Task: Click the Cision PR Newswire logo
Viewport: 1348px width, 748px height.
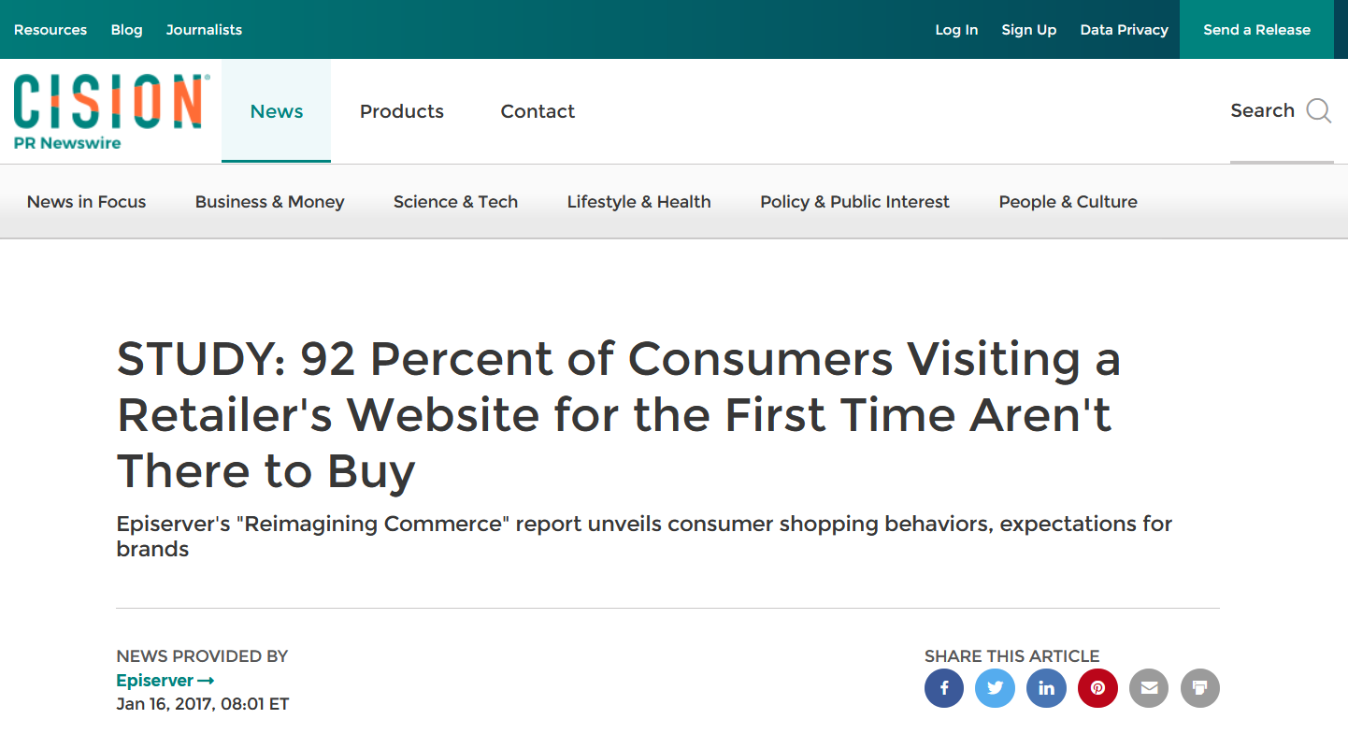Action: click(x=110, y=111)
